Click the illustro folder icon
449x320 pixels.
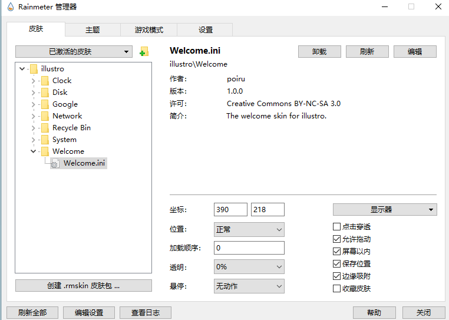[34, 69]
